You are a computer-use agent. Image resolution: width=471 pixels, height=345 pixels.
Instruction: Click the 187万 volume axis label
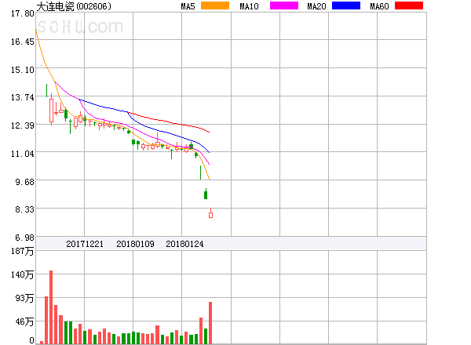coord(23,251)
